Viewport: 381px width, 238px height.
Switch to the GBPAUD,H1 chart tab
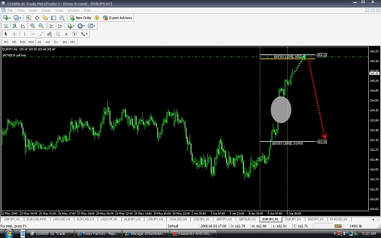coord(247,219)
